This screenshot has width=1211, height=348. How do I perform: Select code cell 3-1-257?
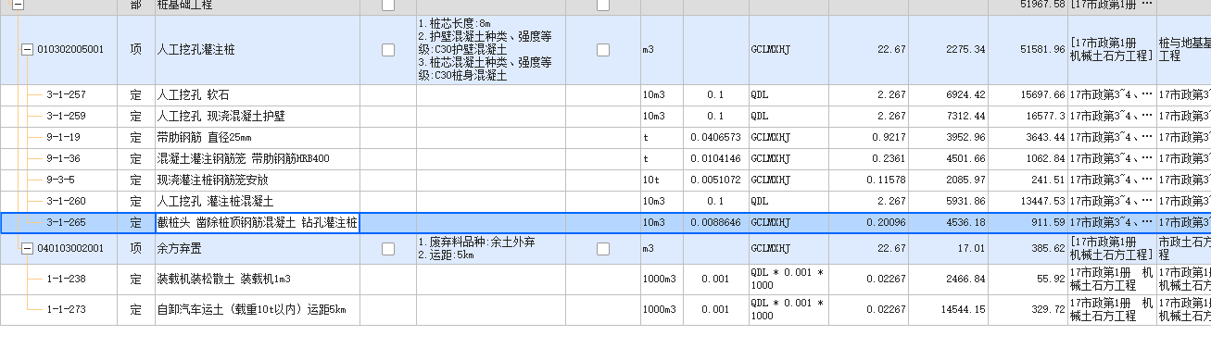point(66,95)
